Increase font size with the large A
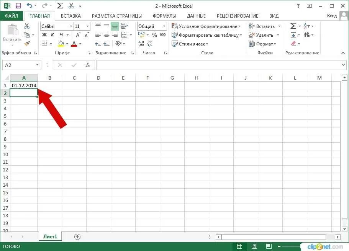The image size is (349, 251). pyautogui.click(x=78, y=35)
